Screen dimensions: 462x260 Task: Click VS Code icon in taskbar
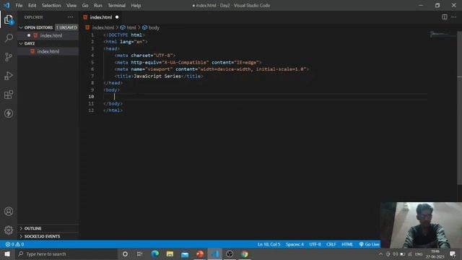click(215, 253)
